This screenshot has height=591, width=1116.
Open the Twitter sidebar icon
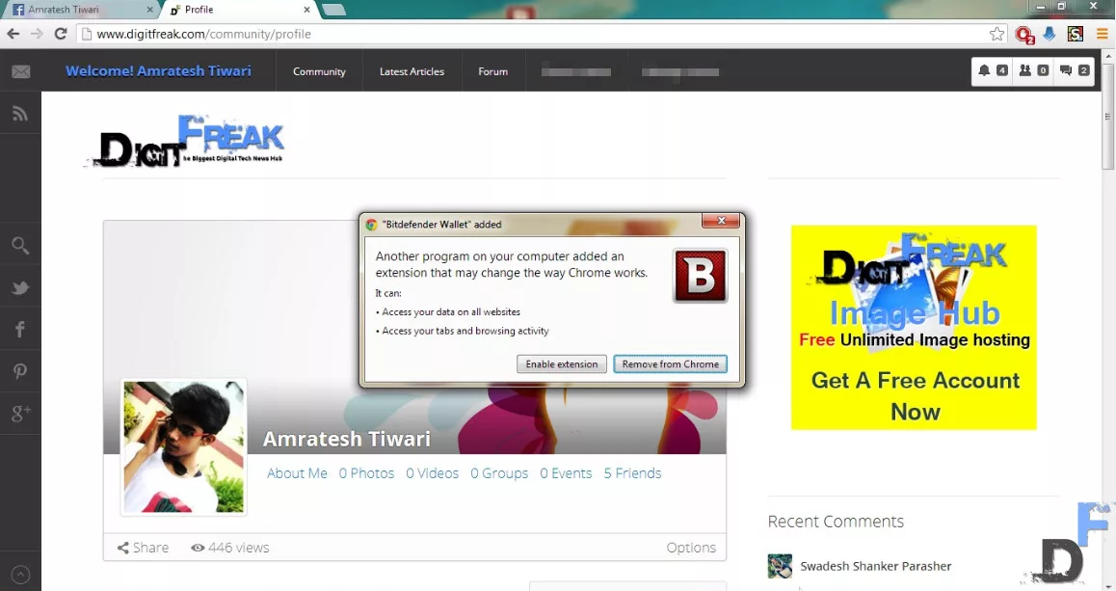20,287
